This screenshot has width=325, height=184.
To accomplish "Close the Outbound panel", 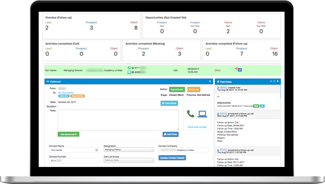I will pos(210,81).
